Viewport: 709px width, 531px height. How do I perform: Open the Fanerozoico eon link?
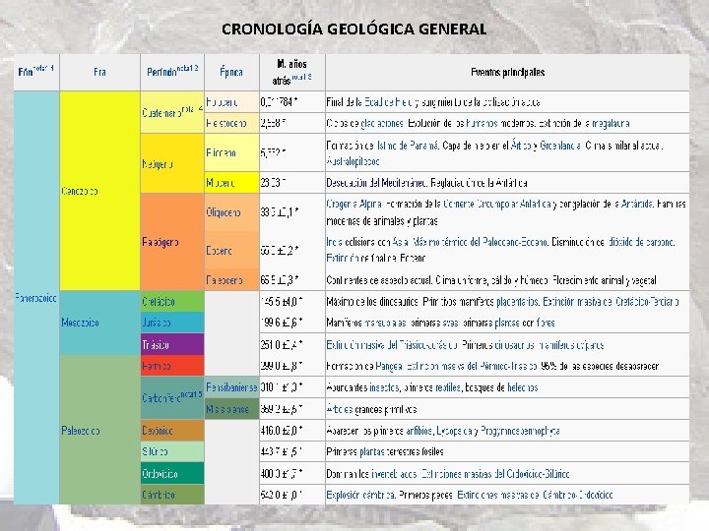tap(35, 298)
